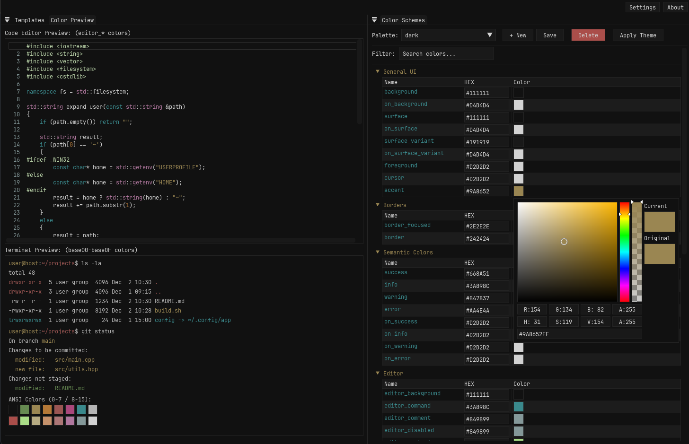Click the red Delete button

(x=588, y=35)
